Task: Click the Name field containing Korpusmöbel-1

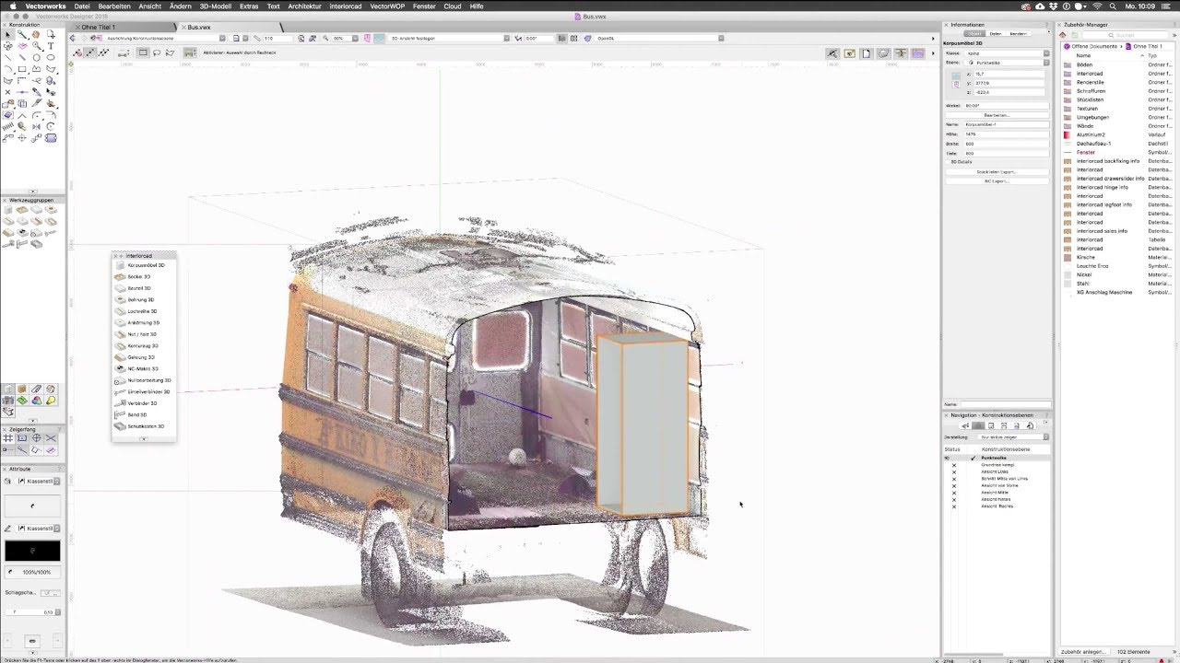Action: pyautogui.click(x=1007, y=124)
